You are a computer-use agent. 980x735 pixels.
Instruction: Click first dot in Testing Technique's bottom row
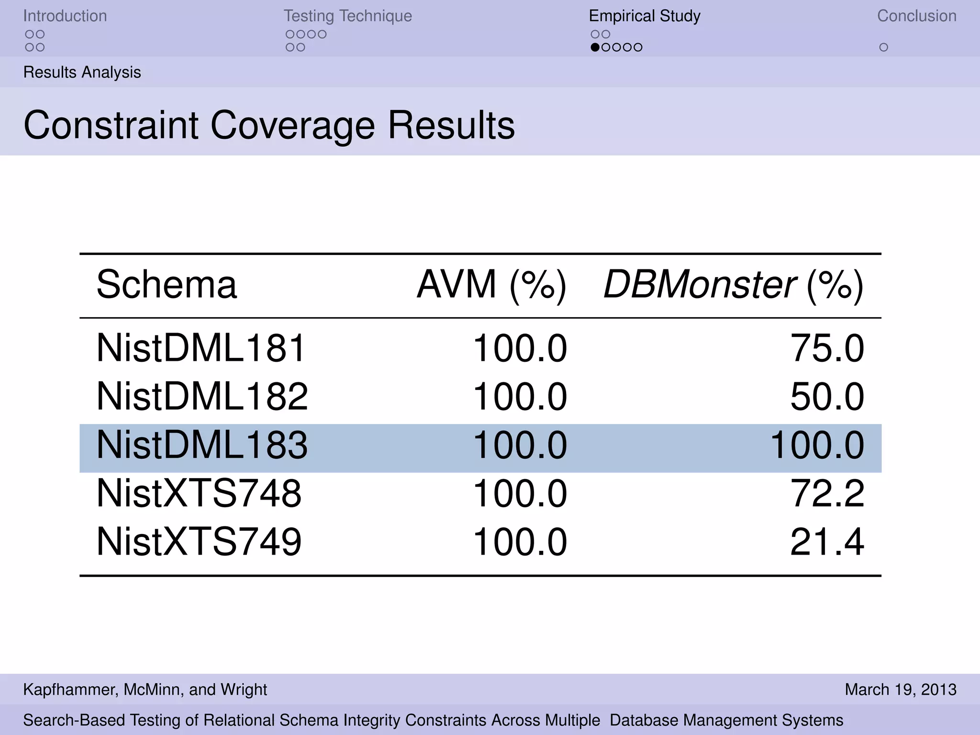[290, 47]
